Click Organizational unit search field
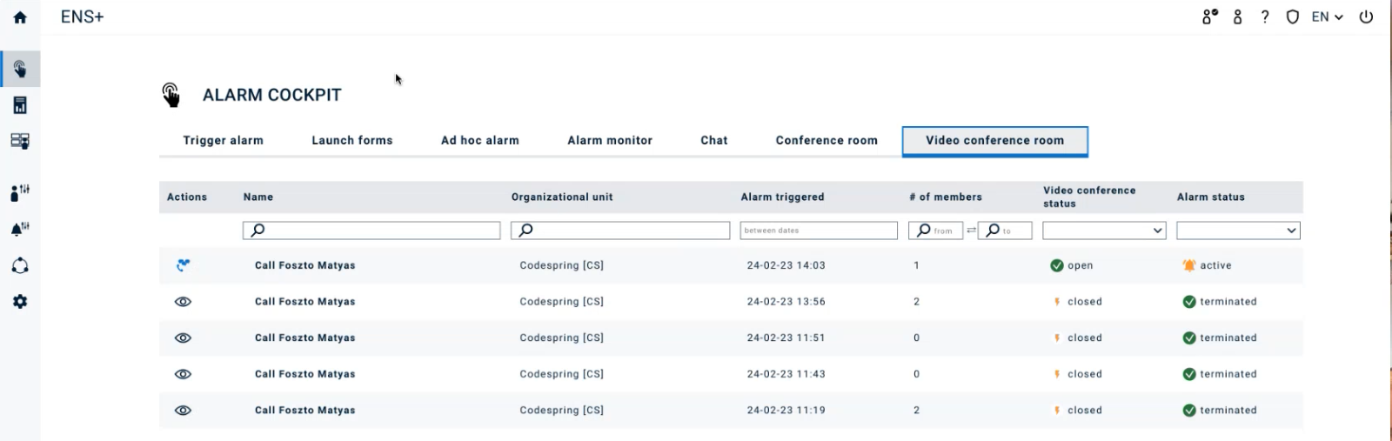1392x441 pixels. point(620,231)
